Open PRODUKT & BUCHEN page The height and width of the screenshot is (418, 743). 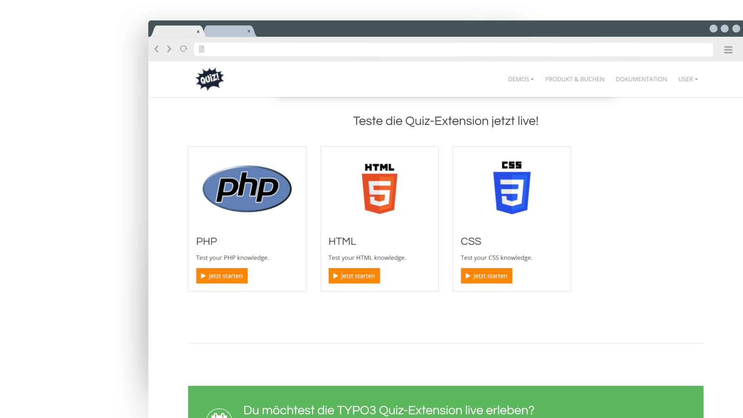point(574,79)
